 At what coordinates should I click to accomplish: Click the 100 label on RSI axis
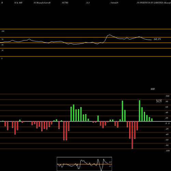[x=3, y=31]
